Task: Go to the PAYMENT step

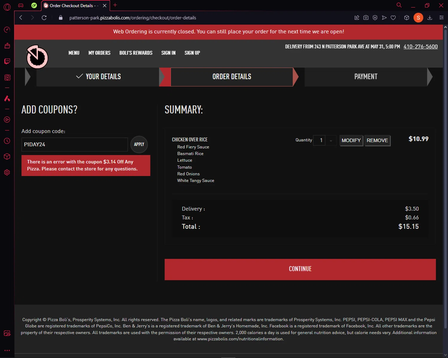Action: (366, 77)
